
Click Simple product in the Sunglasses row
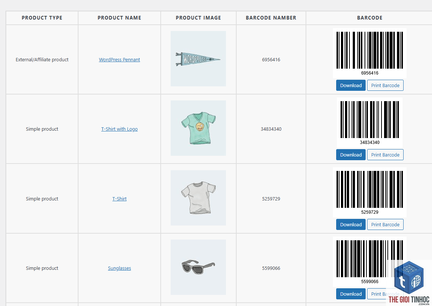click(42, 268)
